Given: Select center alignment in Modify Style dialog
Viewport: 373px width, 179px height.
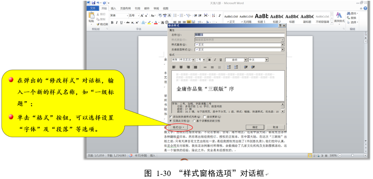Looking at the screenshot, I should [181, 67].
